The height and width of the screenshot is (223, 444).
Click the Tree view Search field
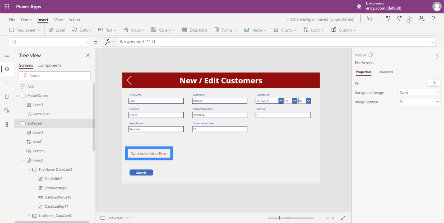(54, 76)
